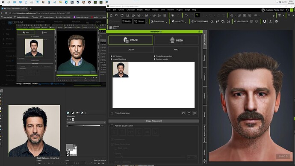
Task: Click the Save Project disk icon in Character Creator
Action: pyautogui.click(x=122, y=15)
